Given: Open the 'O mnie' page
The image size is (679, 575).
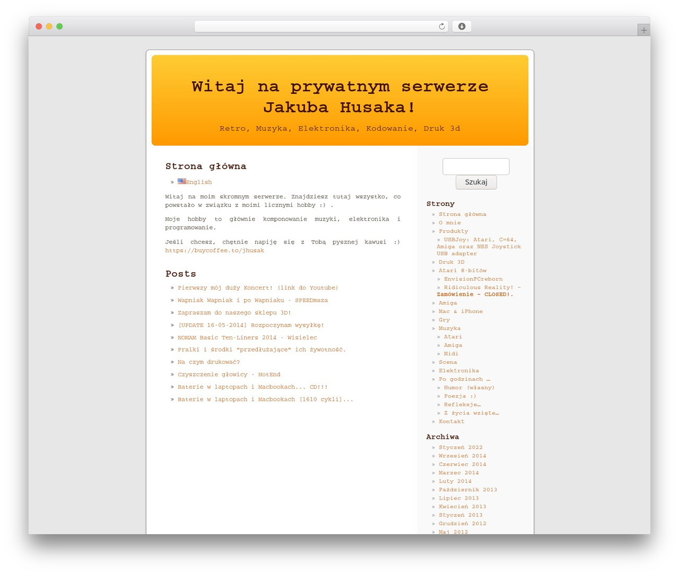Looking at the screenshot, I should click(x=449, y=223).
